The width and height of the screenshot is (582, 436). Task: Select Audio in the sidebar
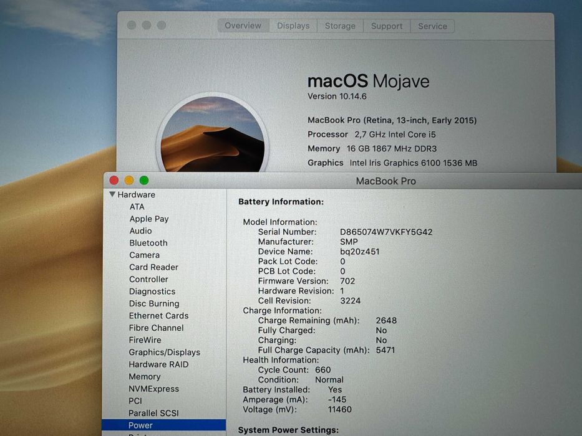[x=140, y=230]
